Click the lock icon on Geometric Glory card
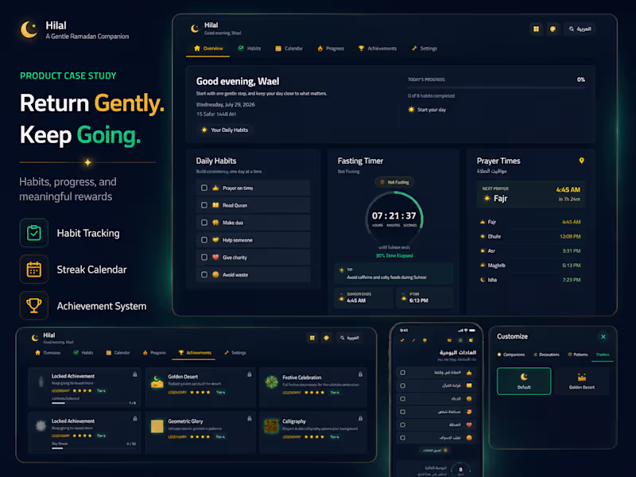This screenshot has height=477, width=636. click(x=250, y=418)
